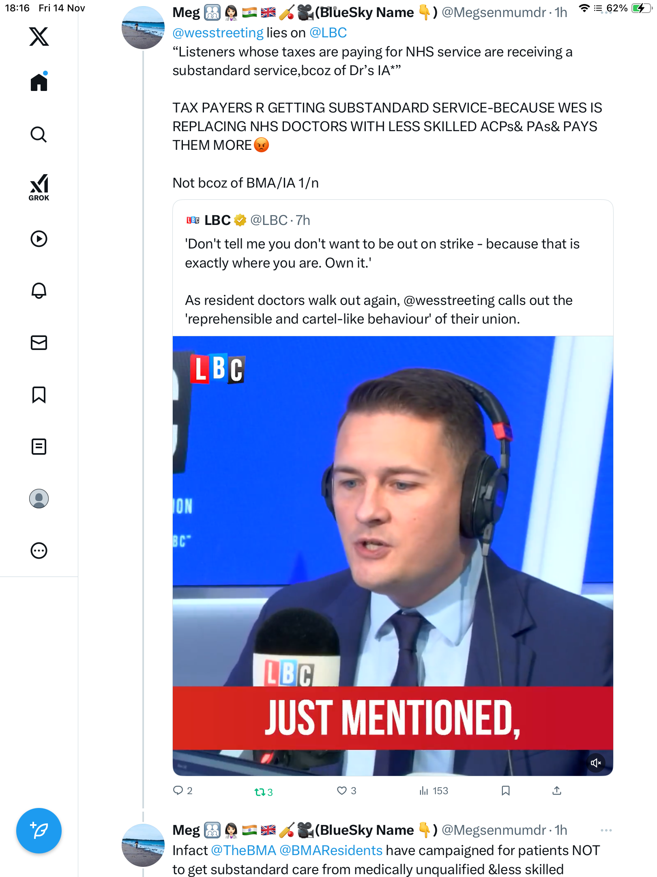Open more options on second Meg tweet
This screenshot has width=657, height=877.
(606, 830)
